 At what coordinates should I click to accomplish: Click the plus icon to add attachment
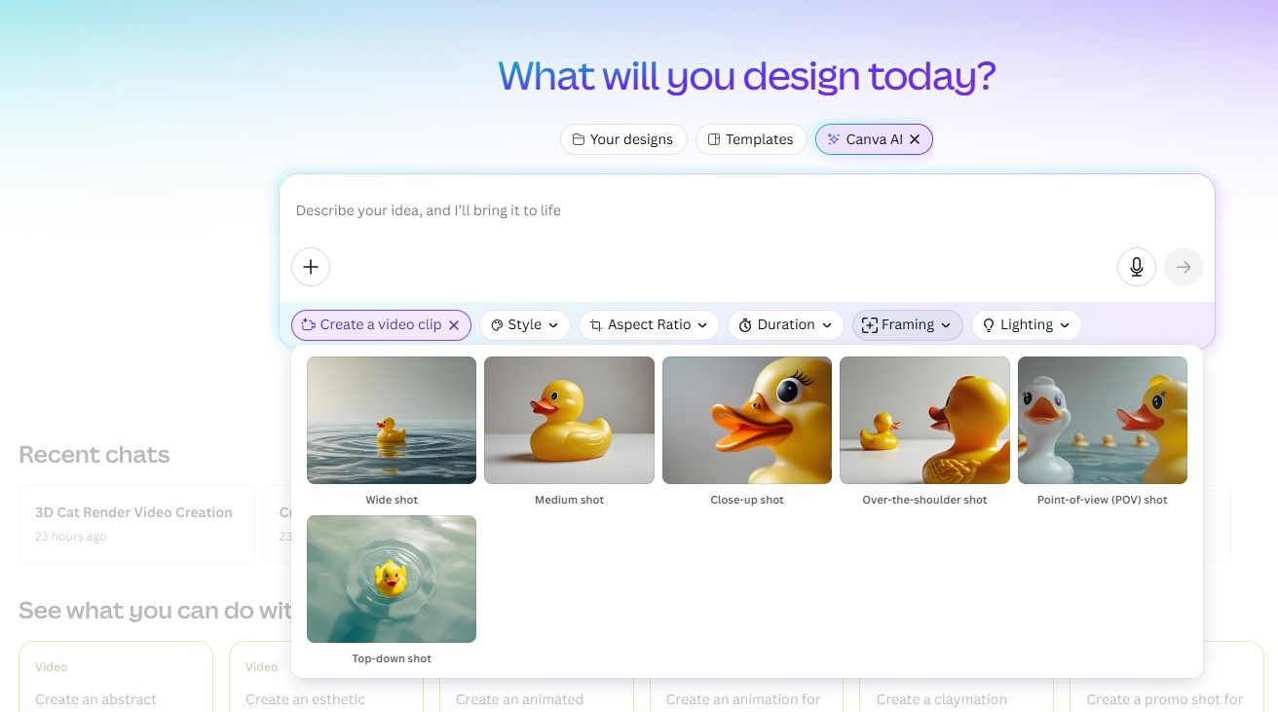coord(311,267)
